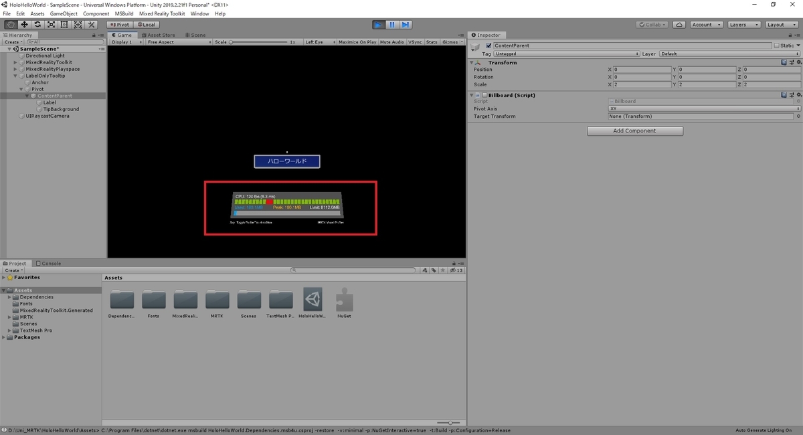Open the Static dropdown arrow

(x=798, y=46)
